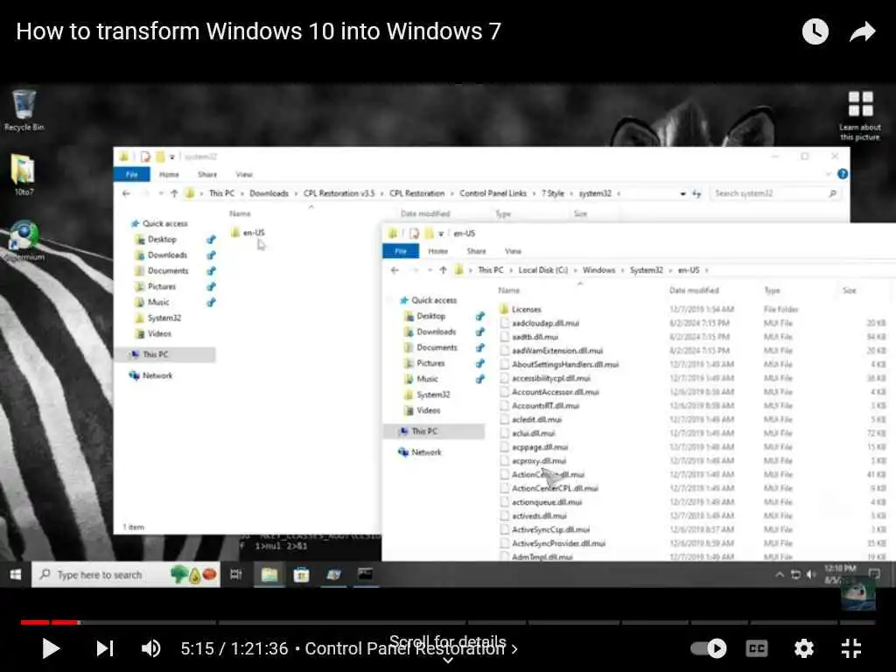Open Control Panel Restoration chapter
The width and height of the screenshot is (896, 672).
pos(411,648)
